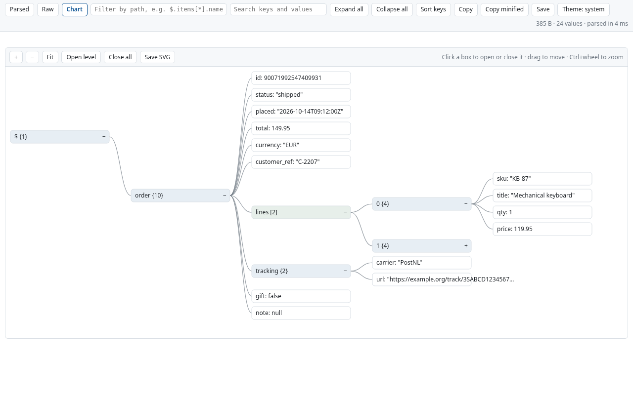Switch to the Parsed tab
This screenshot has width=633, height=395.
[x=19, y=9]
